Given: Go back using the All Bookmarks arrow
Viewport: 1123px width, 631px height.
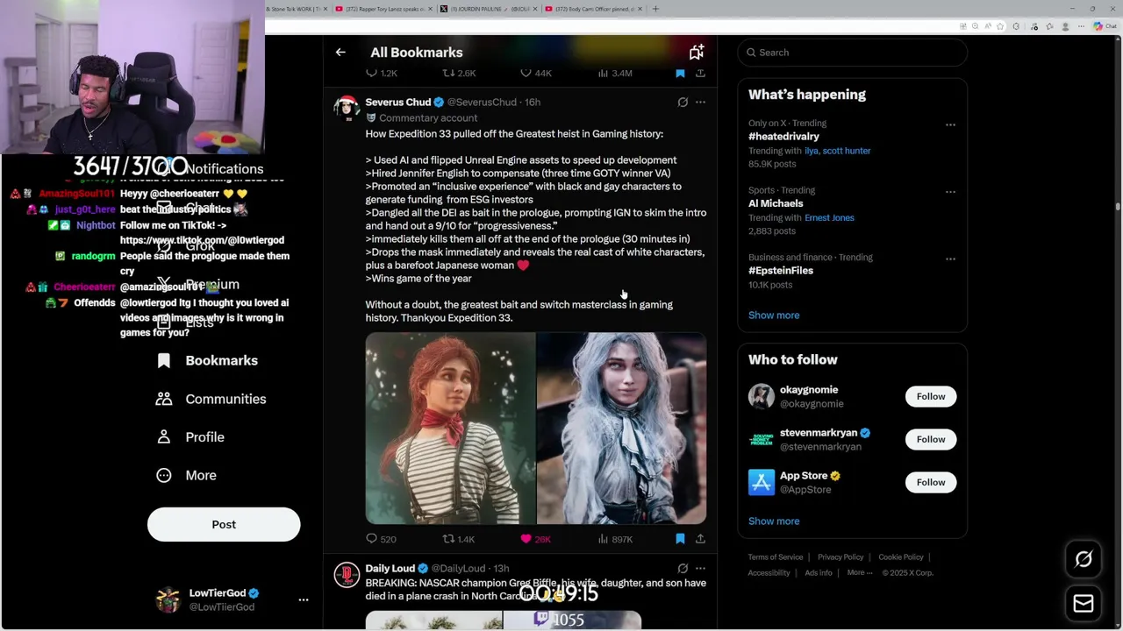Looking at the screenshot, I should pyautogui.click(x=340, y=53).
